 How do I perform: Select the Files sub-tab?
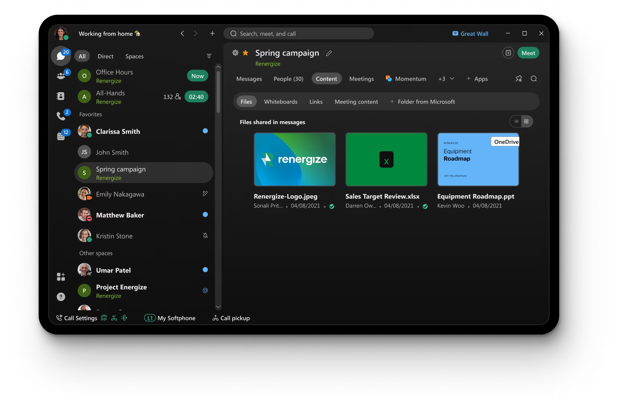click(246, 102)
